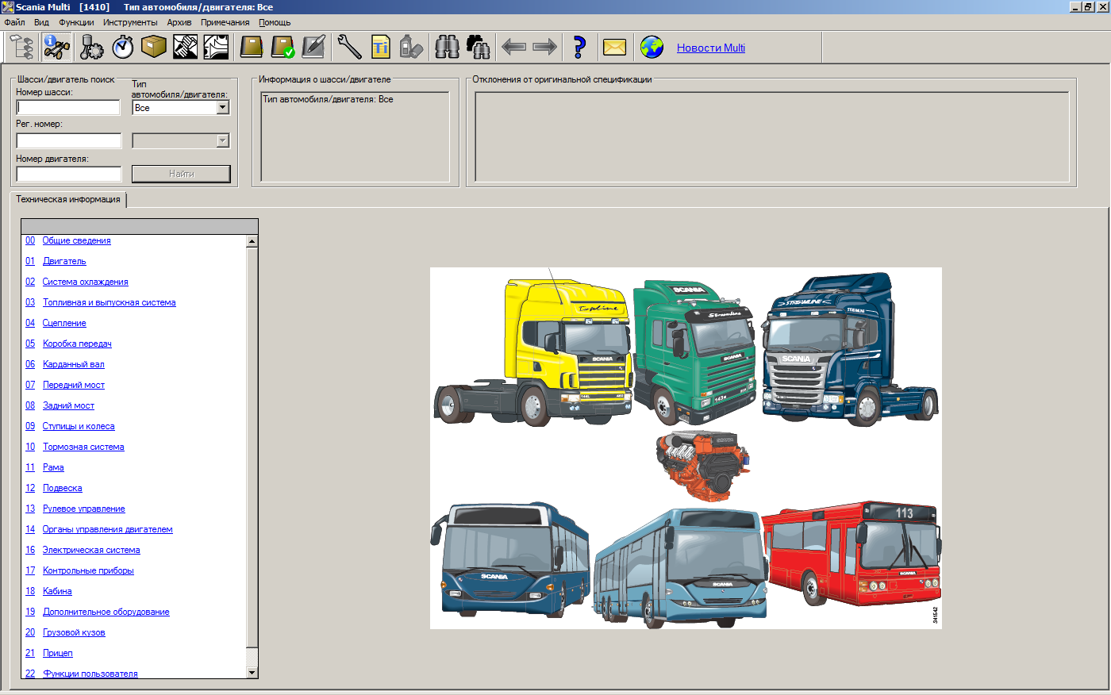Open the 'Карданный вал' link
This screenshot has width=1111, height=695.
pos(74,364)
